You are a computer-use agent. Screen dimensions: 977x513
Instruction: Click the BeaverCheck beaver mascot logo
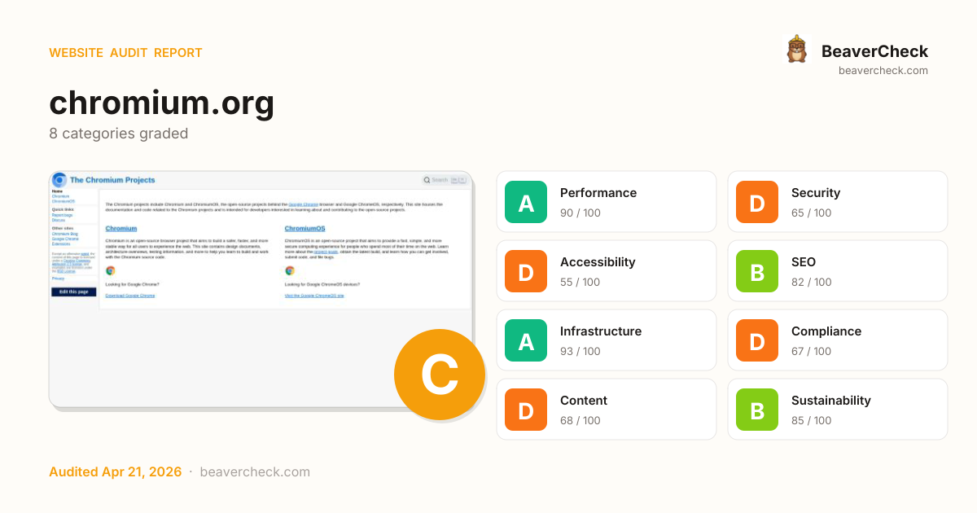(796, 50)
